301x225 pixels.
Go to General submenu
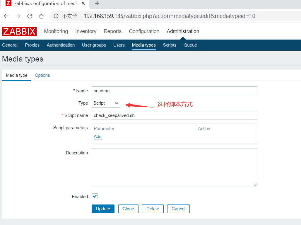(10, 45)
